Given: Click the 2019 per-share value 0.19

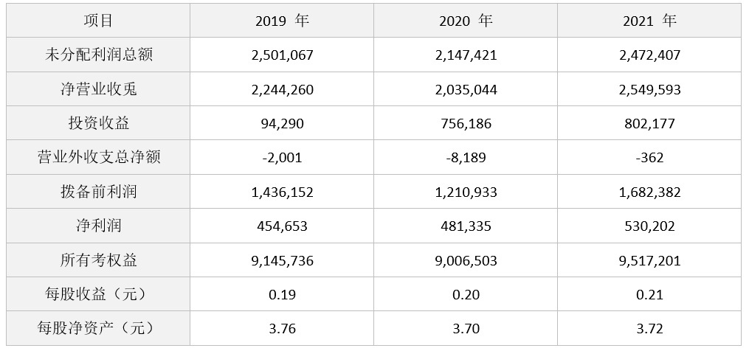Looking at the screenshot, I should [x=282, y=295].
